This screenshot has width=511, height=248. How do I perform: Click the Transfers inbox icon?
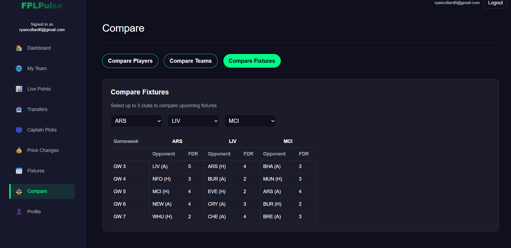(x=19, y=109)
